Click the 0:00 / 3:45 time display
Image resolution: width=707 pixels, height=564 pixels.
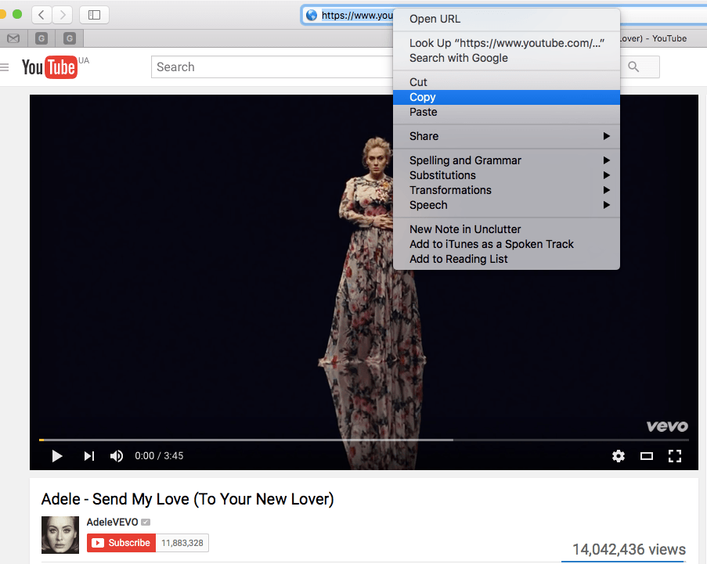click(159, 456)
